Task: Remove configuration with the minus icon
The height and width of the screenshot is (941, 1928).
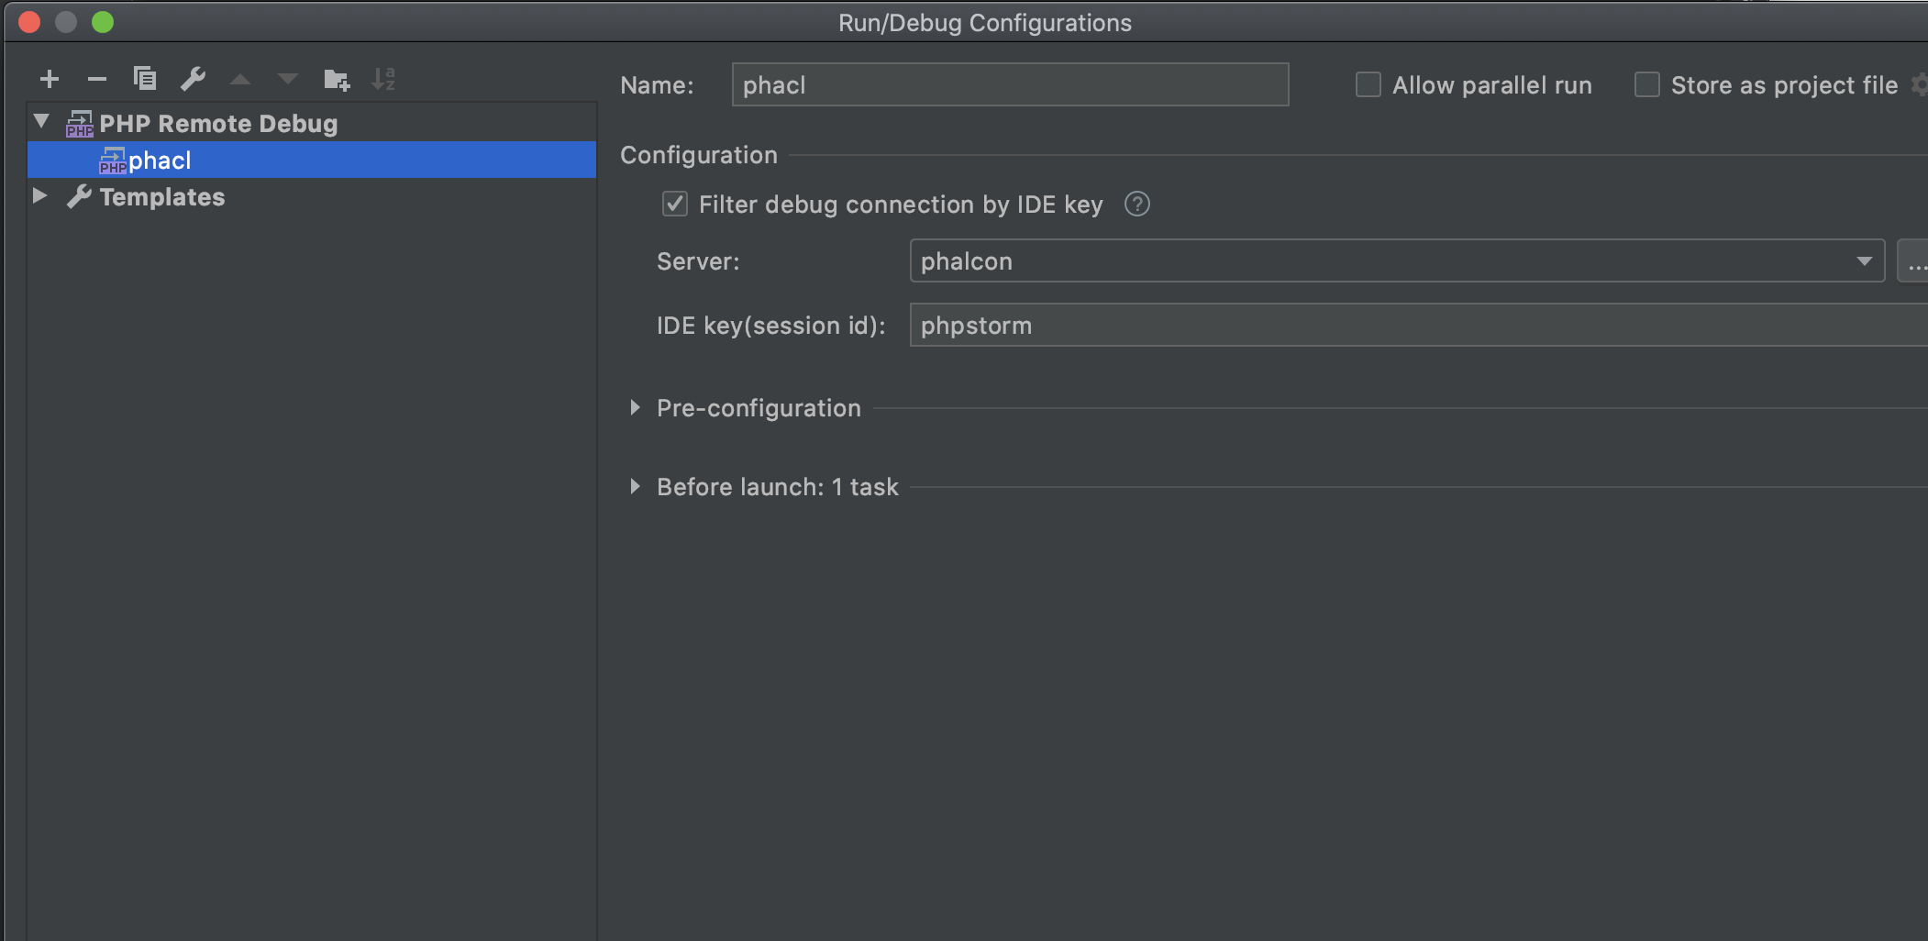Action: (x=97, y=80)
